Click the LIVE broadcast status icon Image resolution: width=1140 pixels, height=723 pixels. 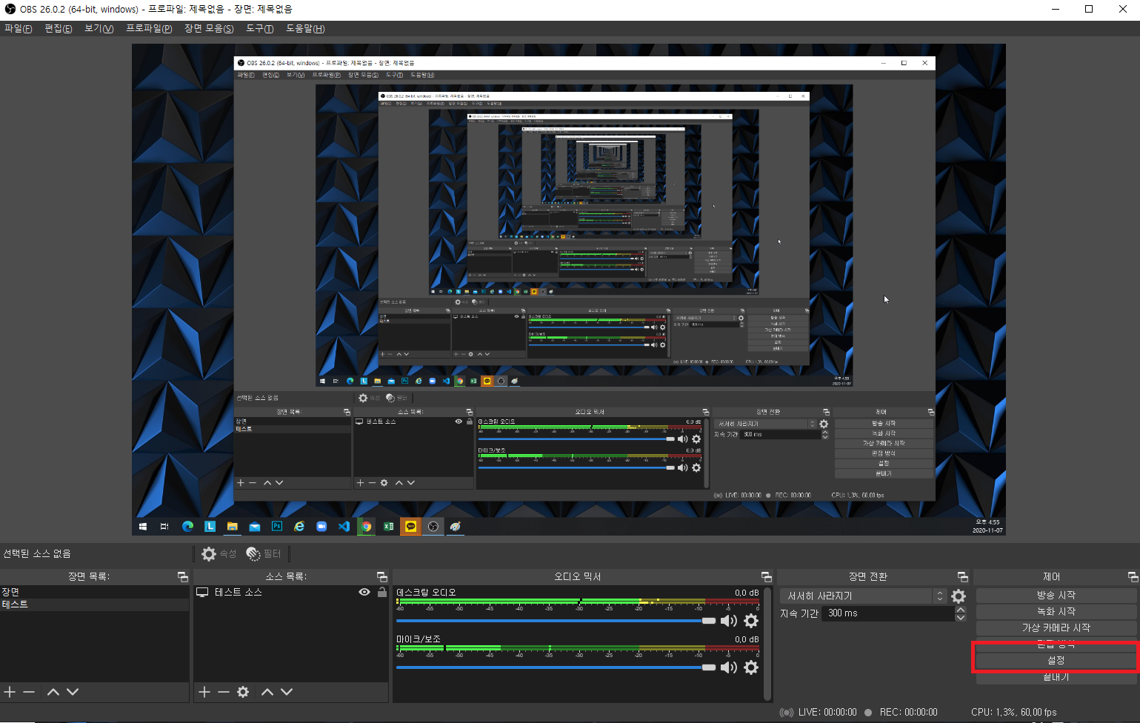tap(787, 712)
